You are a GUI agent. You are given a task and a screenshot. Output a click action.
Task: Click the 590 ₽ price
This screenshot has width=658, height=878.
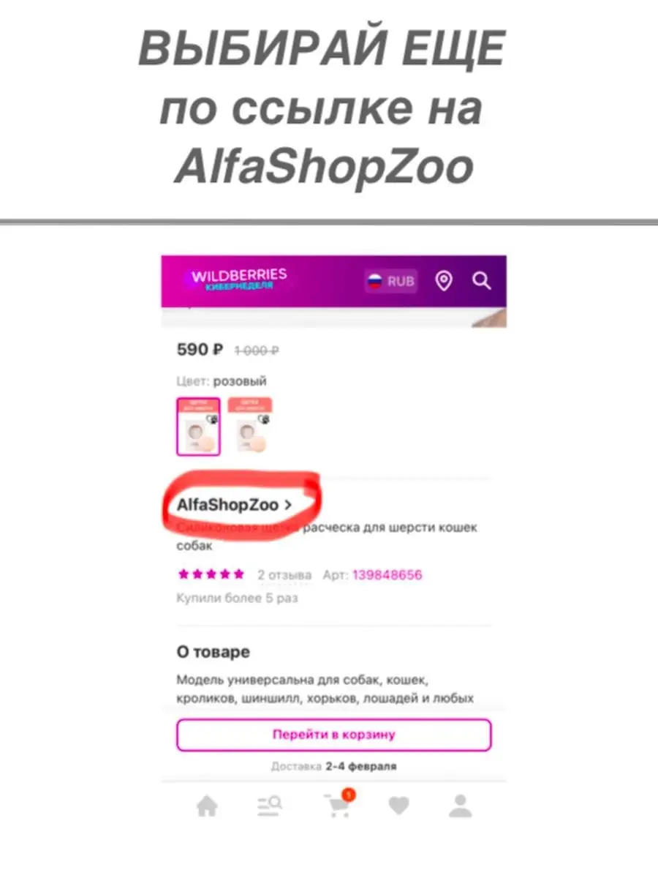[200, 350]
